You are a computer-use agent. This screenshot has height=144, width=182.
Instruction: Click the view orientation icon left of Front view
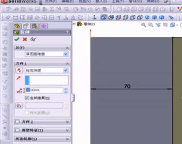pyautogui.click(x=95, y=17)
